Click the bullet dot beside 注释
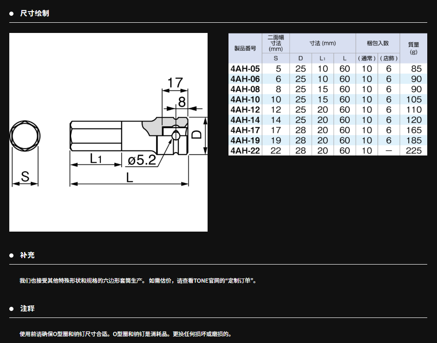 tap(12, 309)
